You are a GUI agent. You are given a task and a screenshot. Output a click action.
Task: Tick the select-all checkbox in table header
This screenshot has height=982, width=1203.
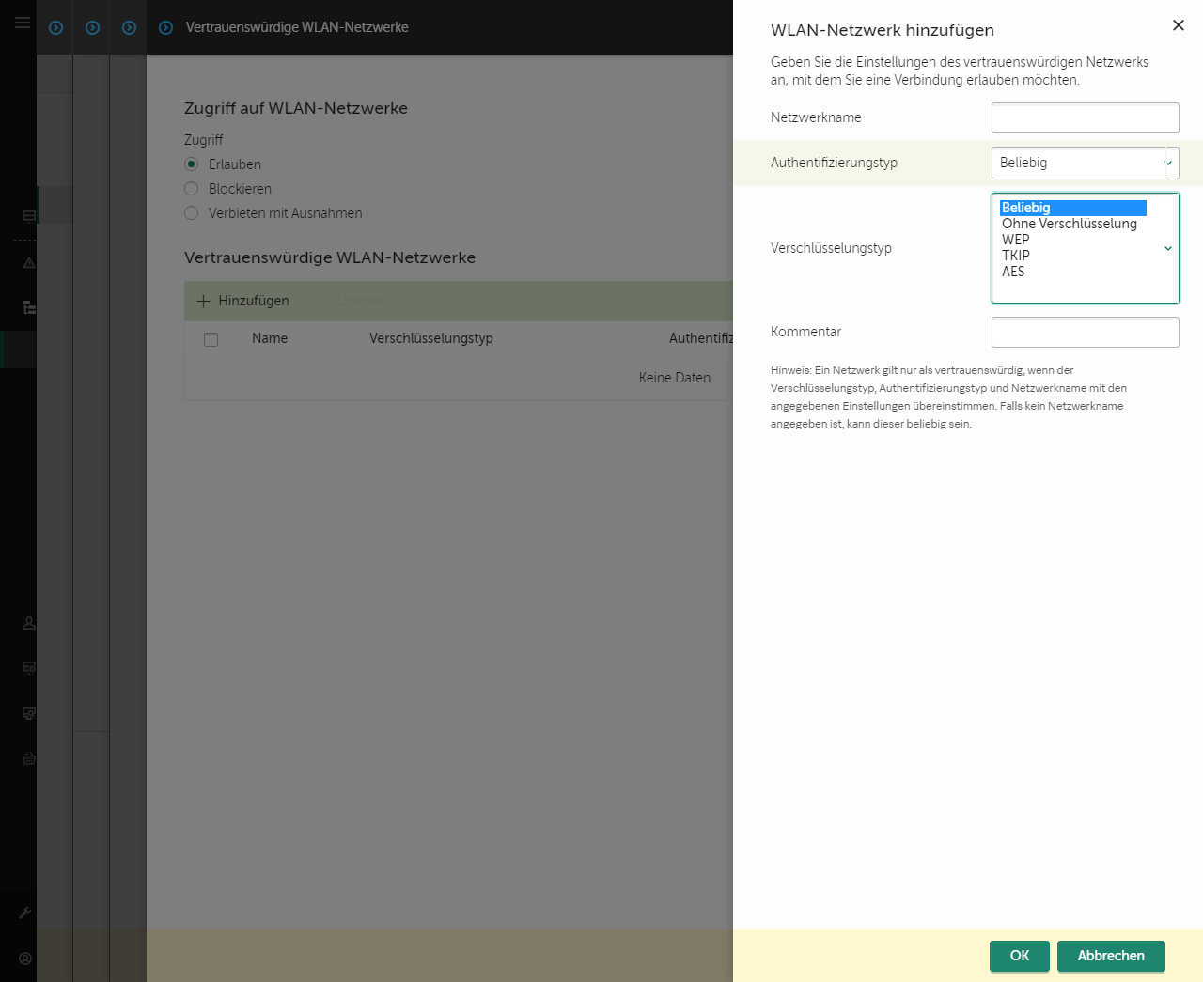coord(211,339)
